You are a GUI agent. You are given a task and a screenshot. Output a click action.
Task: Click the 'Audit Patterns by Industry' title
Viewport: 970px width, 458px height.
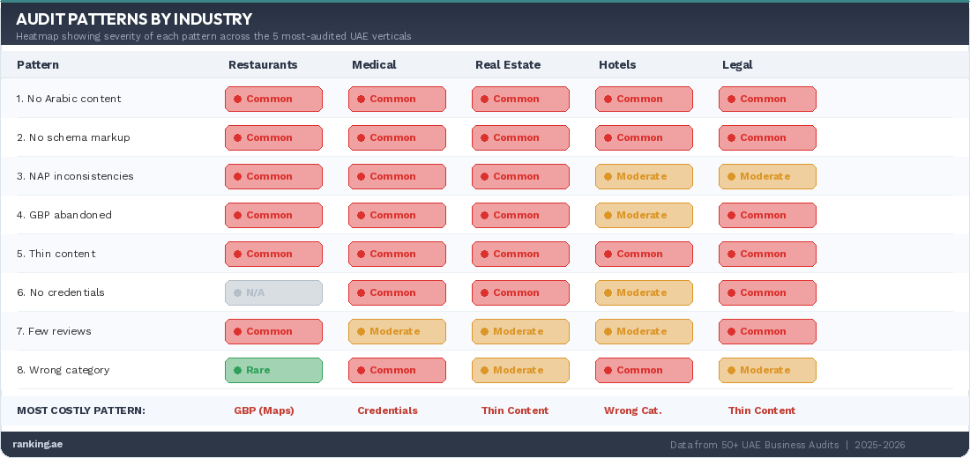click(134, 19)
